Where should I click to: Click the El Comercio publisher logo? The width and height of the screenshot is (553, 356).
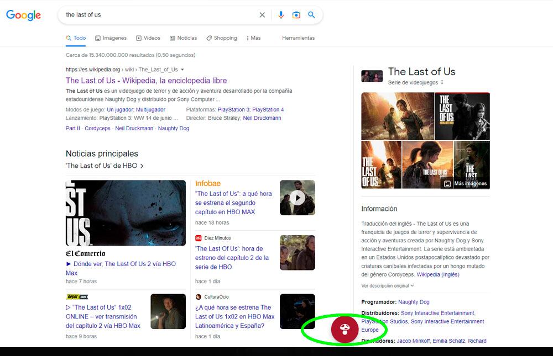click(86, 253)
